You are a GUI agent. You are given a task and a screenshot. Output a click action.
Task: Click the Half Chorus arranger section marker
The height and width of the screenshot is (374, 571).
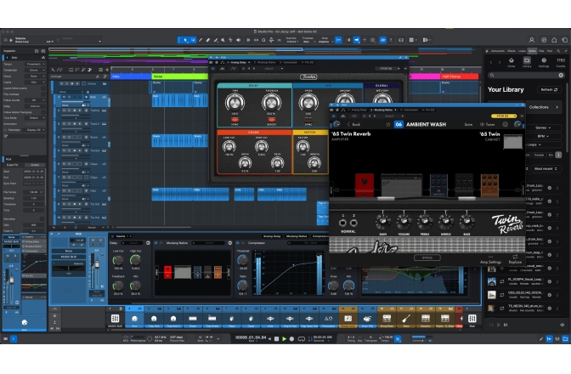pos(460,76)
